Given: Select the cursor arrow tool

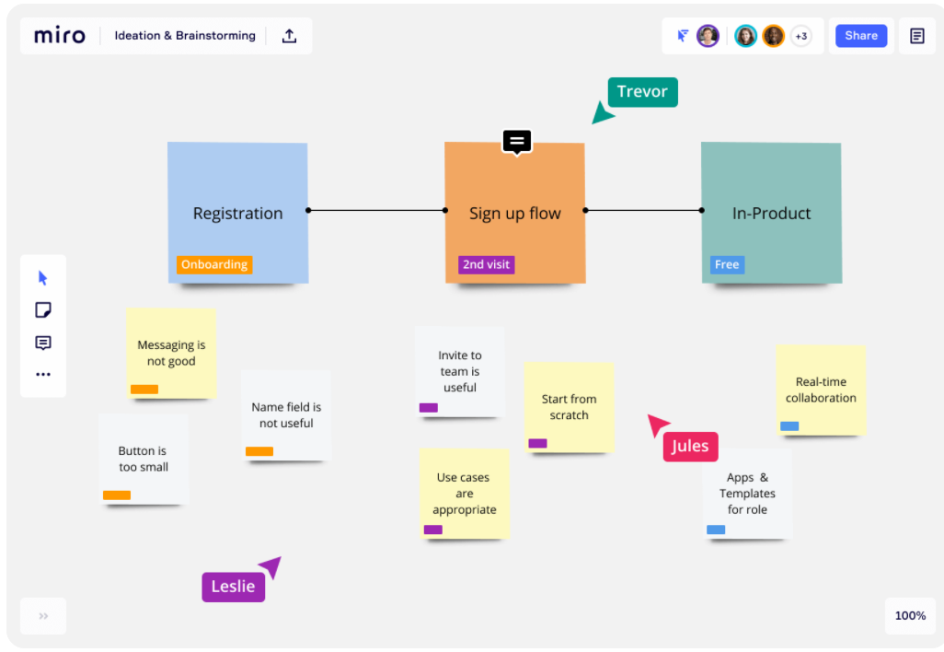Looking at the screenshot, I should pos(43,278).
